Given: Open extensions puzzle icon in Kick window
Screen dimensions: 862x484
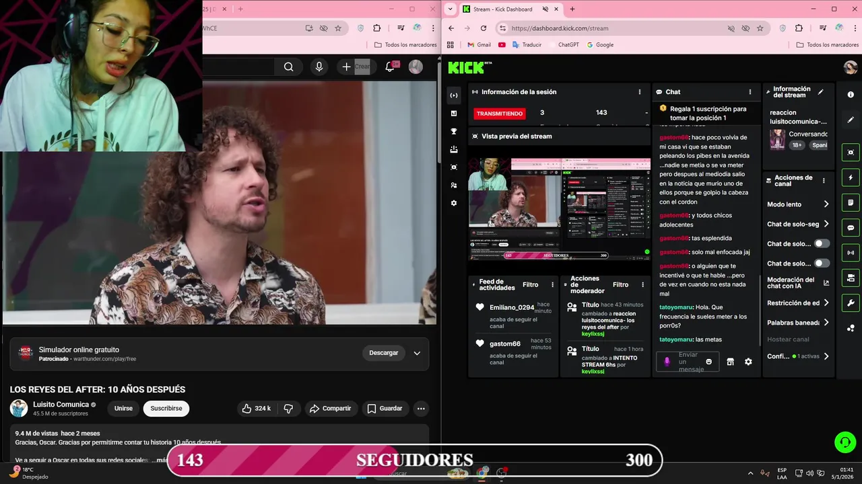Looking at the screenshot, I should [799, 28].
